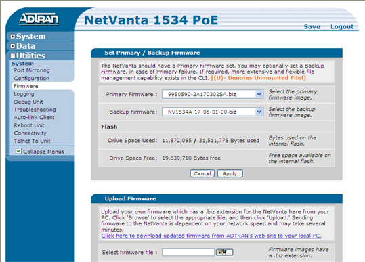Click 'Select the backup firmware image.' hint
This screenshot has width=365, height=262.
click(292, 112)
